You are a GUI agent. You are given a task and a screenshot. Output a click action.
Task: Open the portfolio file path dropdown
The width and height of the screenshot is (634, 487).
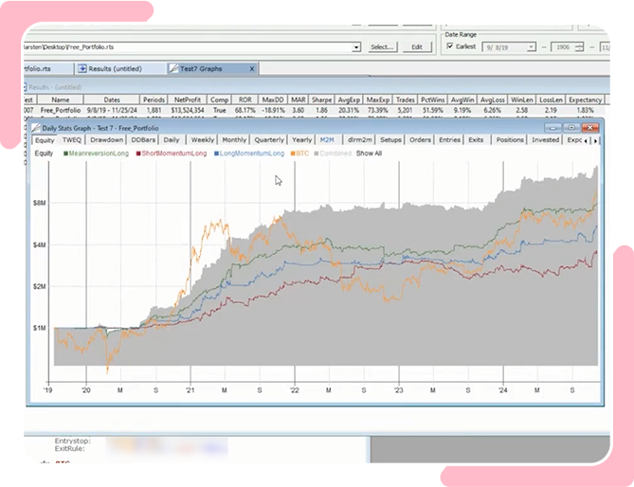[x=356, y=47]
